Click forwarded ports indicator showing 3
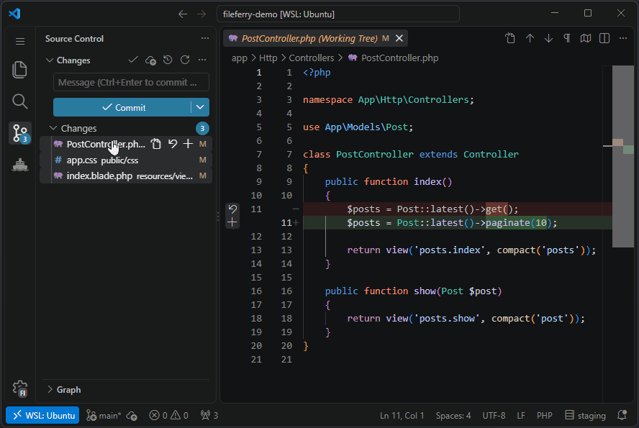The height and width of the screenshot is (428, 639). (209, 415)
